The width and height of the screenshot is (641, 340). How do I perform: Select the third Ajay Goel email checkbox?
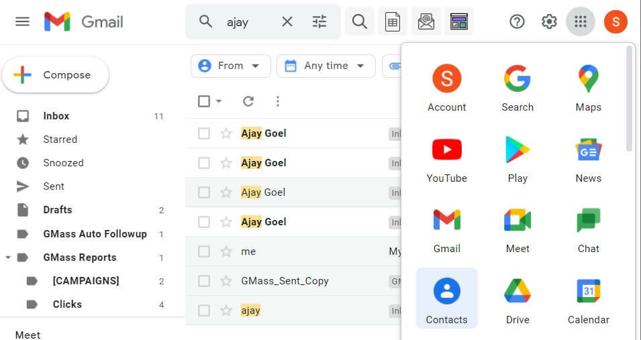[204, 192]
